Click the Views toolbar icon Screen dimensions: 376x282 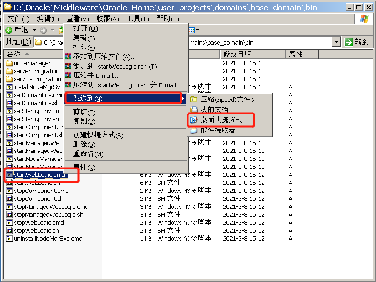191,30
